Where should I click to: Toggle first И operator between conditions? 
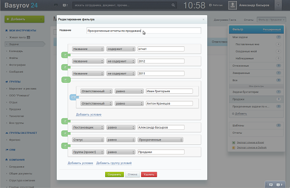click(65, 55)
